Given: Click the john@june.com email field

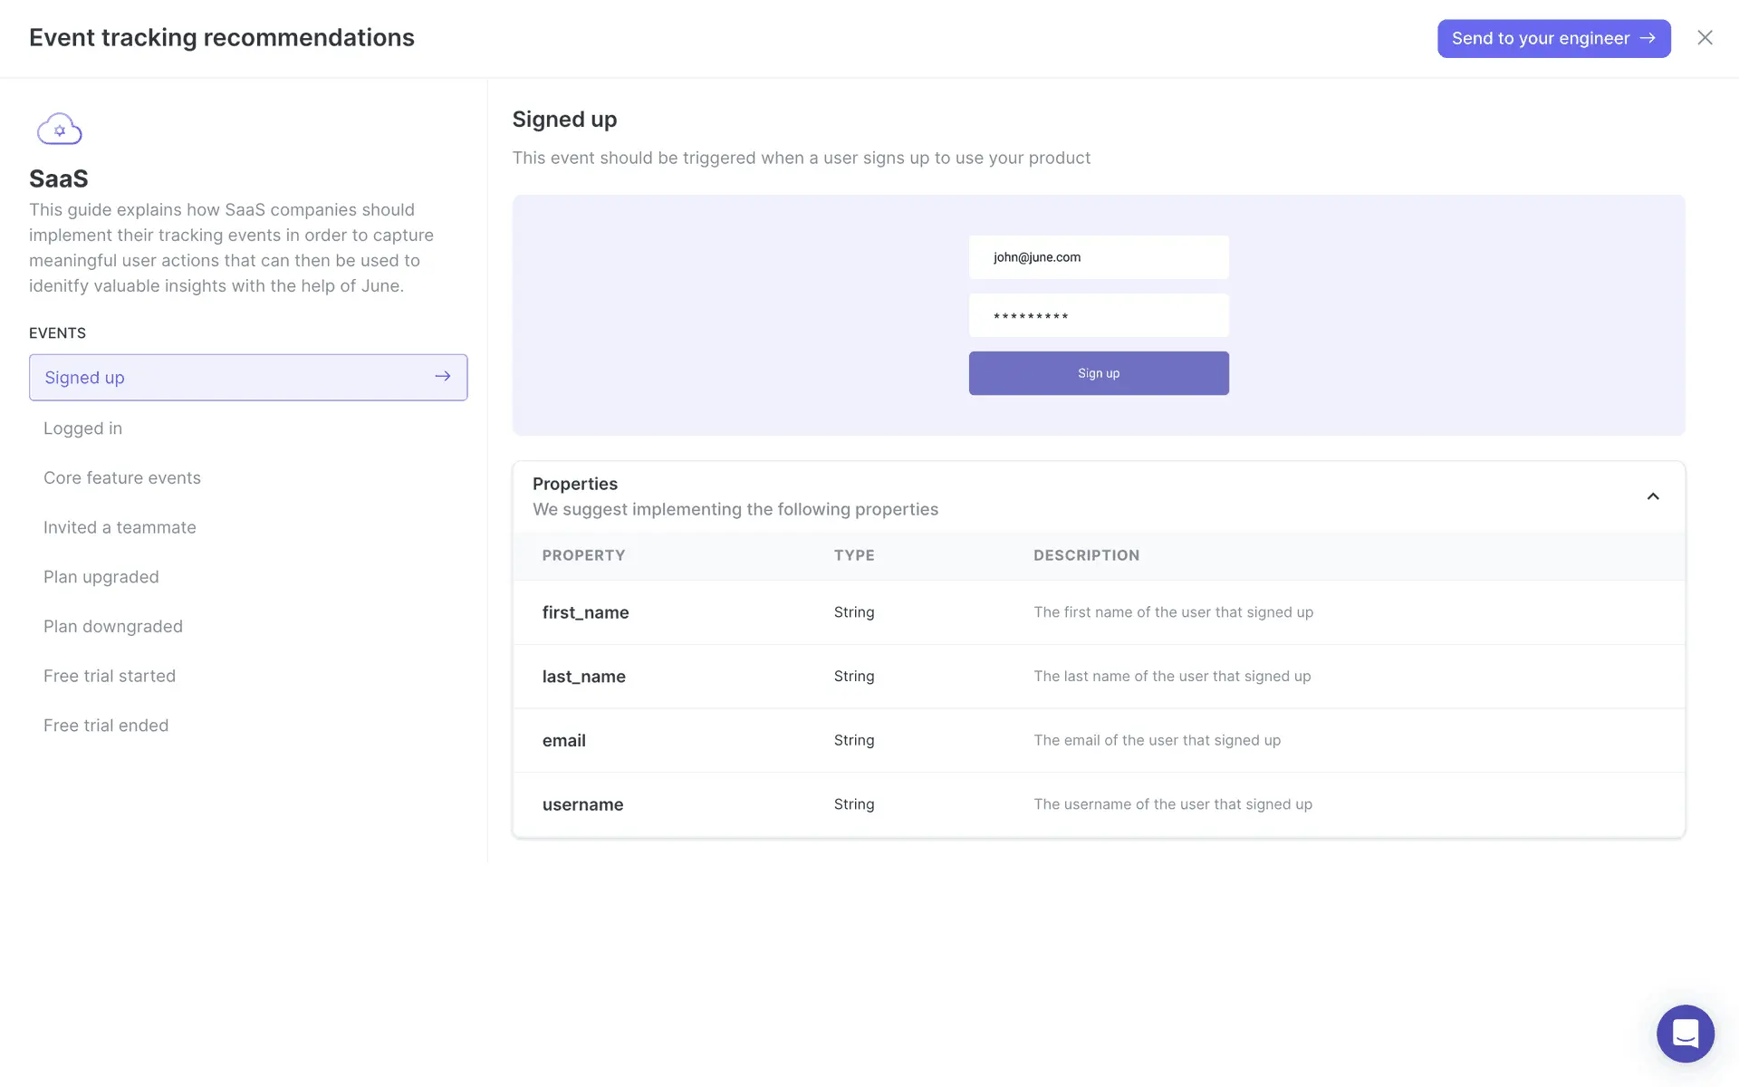Looking at the screenshot, I should [1098, 257].
